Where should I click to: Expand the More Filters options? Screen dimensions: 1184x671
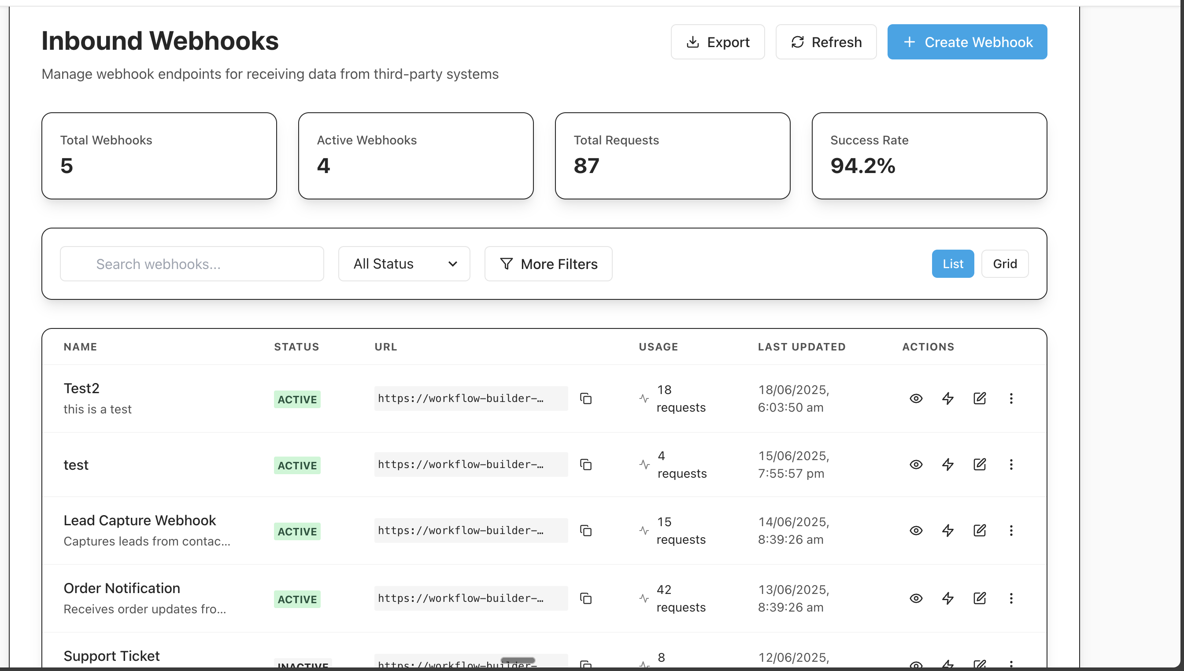point(548,264)
